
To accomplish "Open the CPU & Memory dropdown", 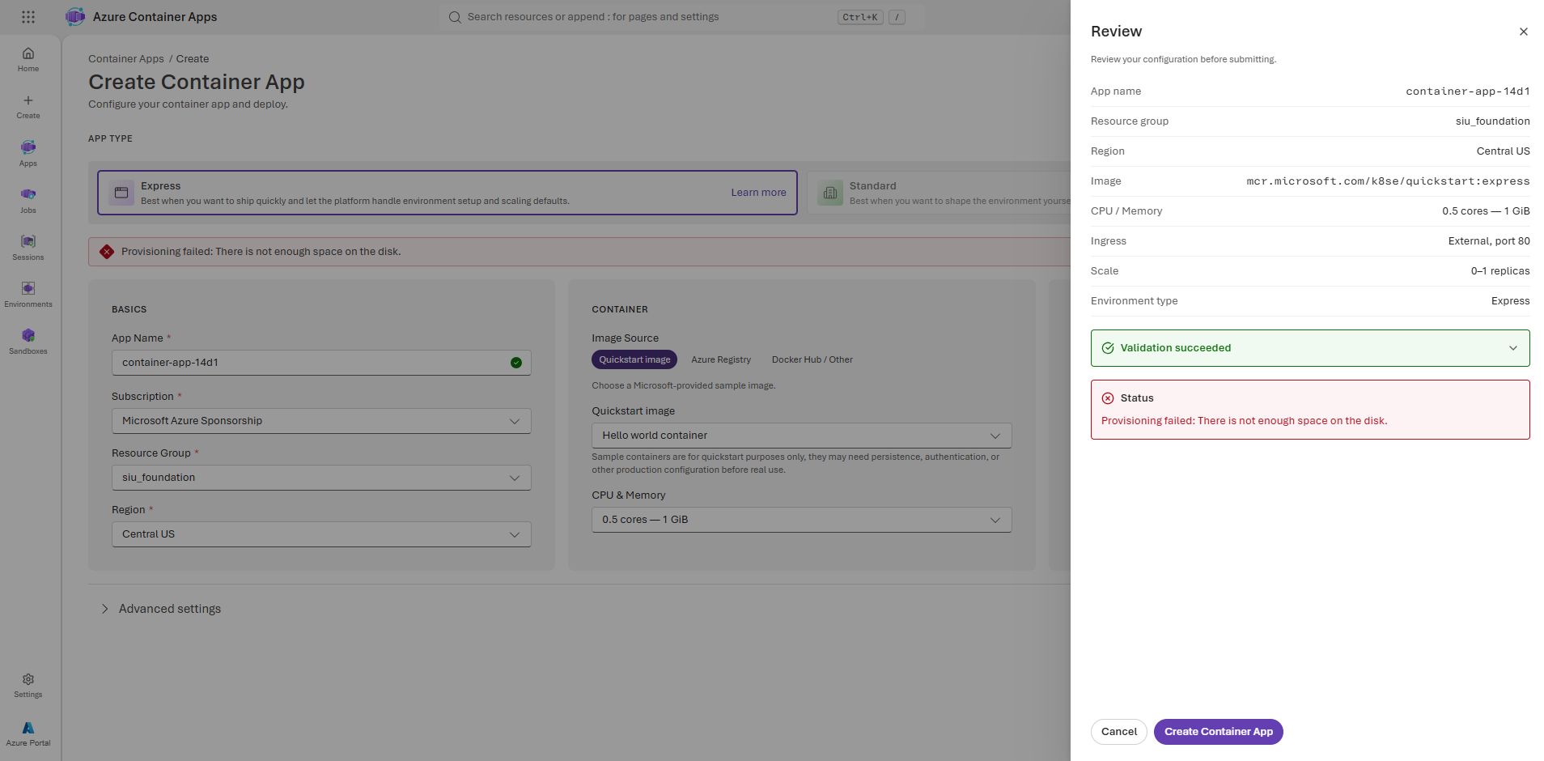I will [801, 520].
